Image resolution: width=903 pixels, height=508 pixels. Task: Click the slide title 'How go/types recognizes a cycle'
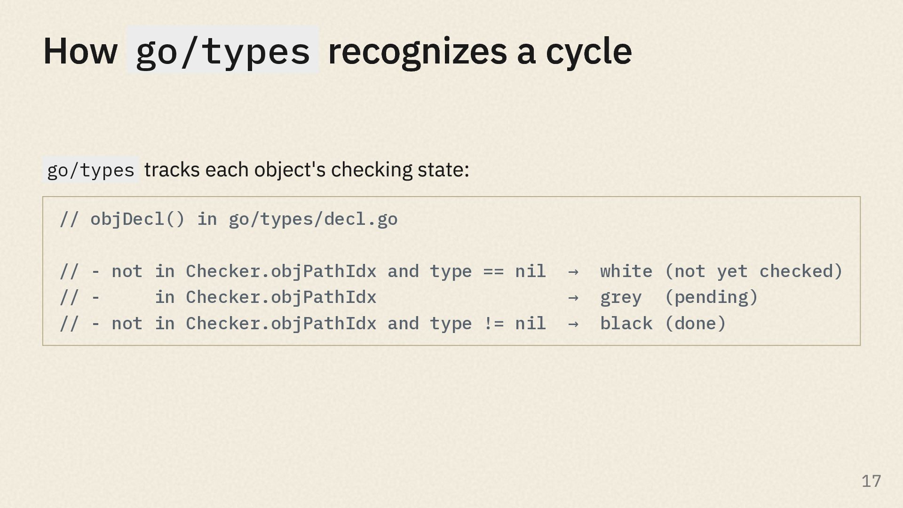(x=337, y=51)
